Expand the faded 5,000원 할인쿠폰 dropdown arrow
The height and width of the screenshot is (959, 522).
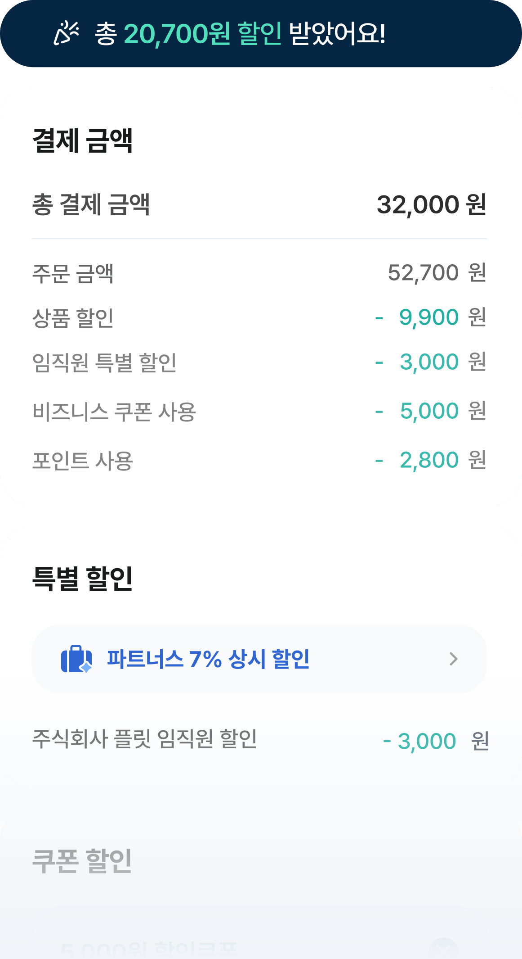point(443,949)
